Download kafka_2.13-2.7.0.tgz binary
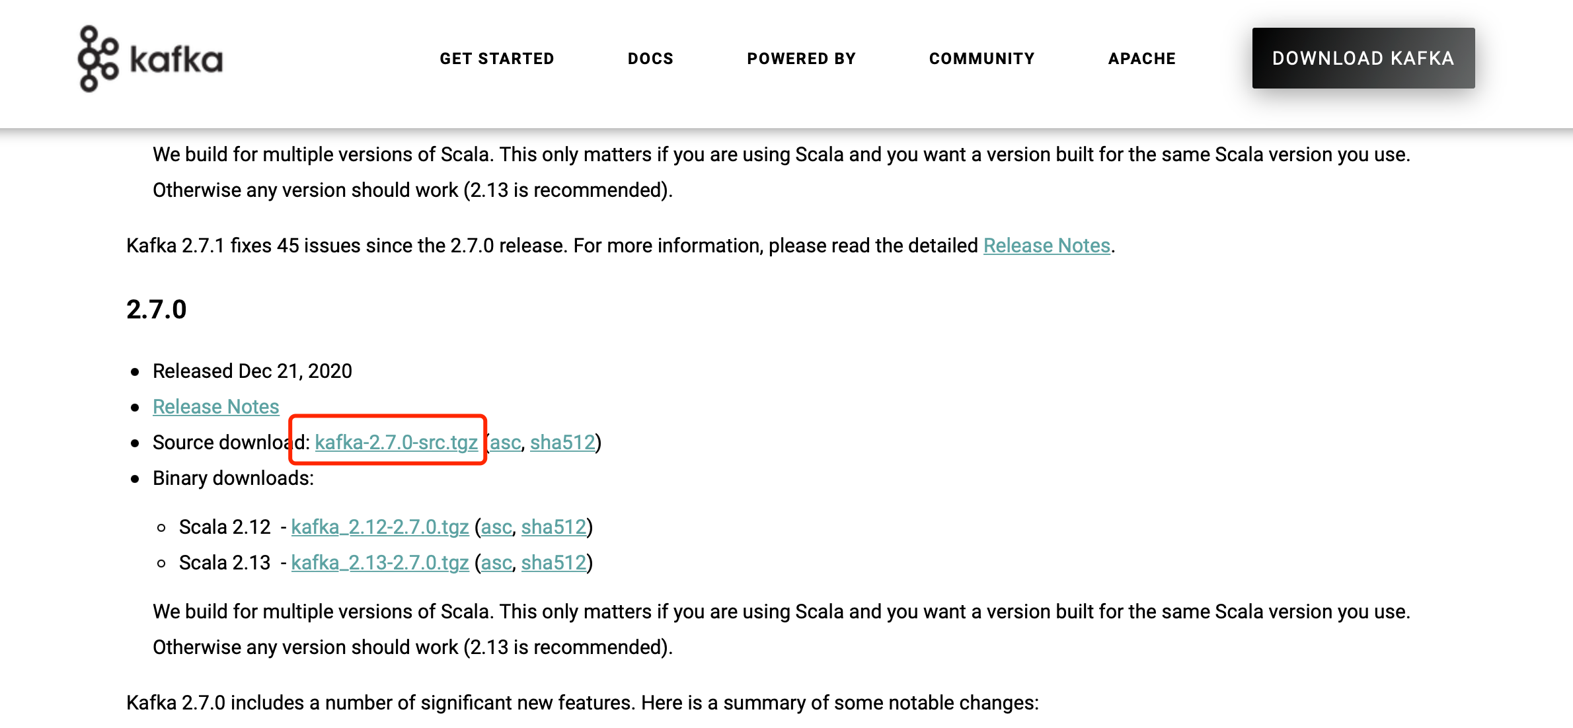Viewport: 1573px width, 728px height. click(380, 563)
